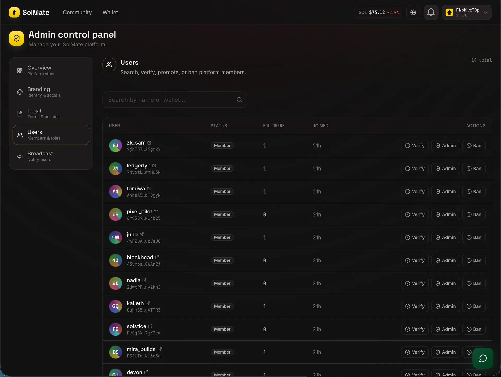Expand the FNbK…tTDp wallet dropdown
This screenshot has width=501, height=377.
point(467,12)
